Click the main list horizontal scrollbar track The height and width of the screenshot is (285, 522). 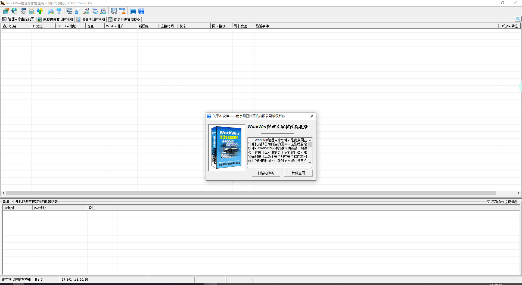[x=251, y=193]
